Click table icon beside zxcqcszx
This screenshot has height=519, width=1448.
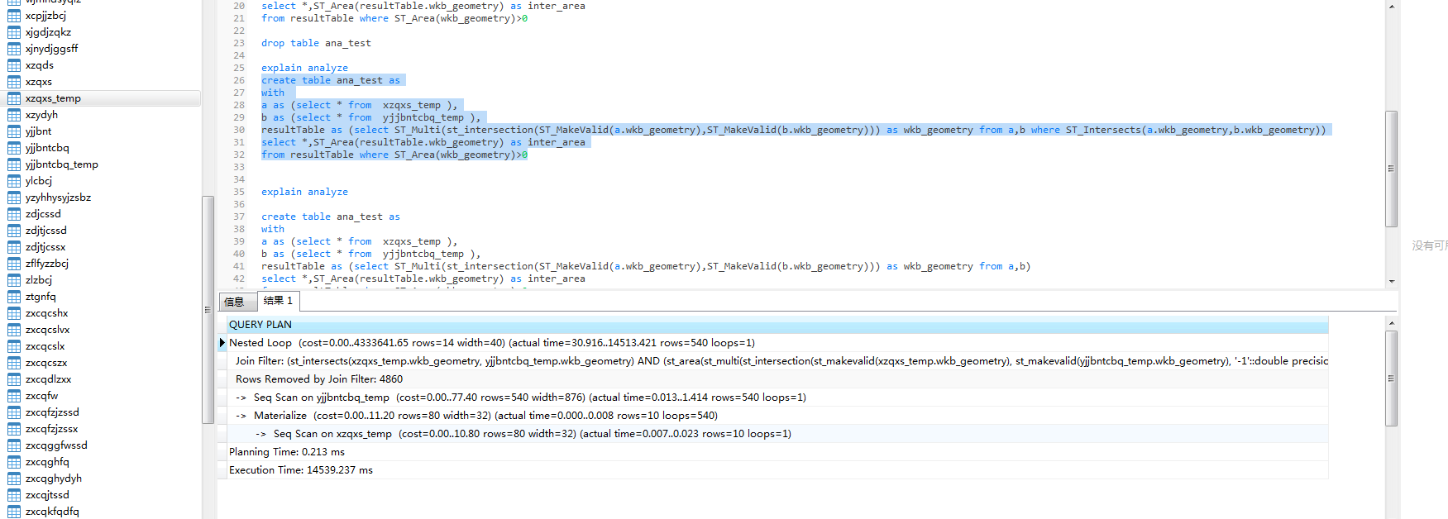click(x=14, y=363)
